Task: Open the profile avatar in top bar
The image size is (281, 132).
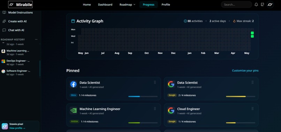Action: pyautogui.click(x=270, y=5)
